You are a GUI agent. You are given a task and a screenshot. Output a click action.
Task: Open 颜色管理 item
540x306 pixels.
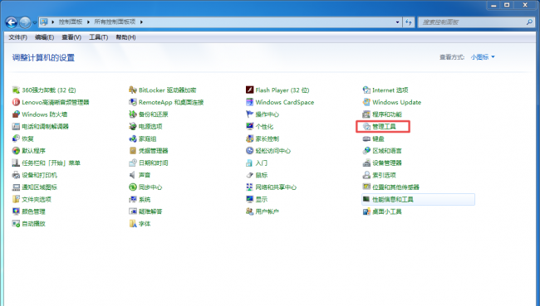pyautogui.click(x=28, y=211)
